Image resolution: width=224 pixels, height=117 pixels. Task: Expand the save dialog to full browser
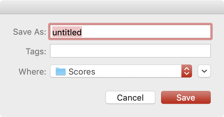(x=204, y=71)
